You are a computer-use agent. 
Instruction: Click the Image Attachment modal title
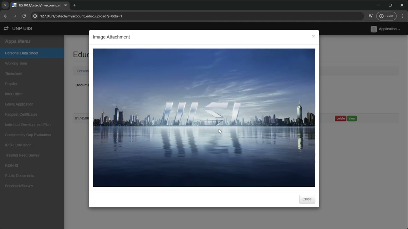111,37
